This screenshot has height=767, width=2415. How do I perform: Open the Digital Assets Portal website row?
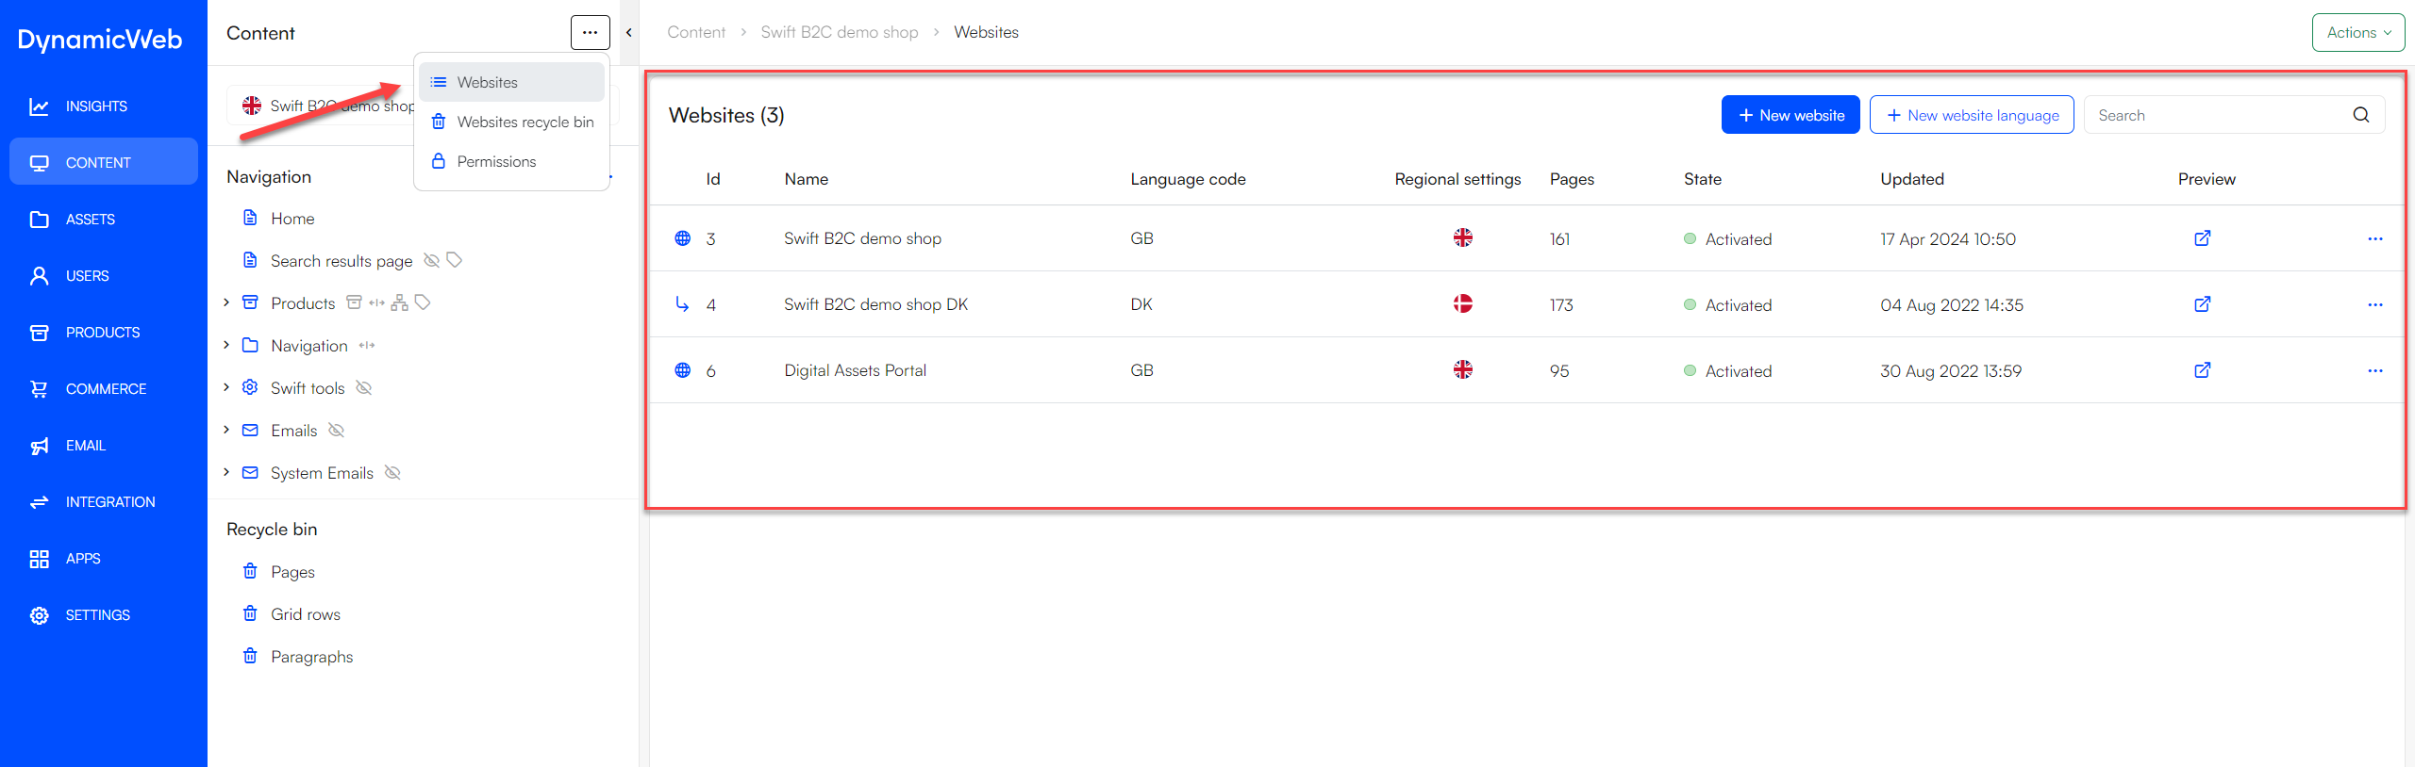[1527, 370]
